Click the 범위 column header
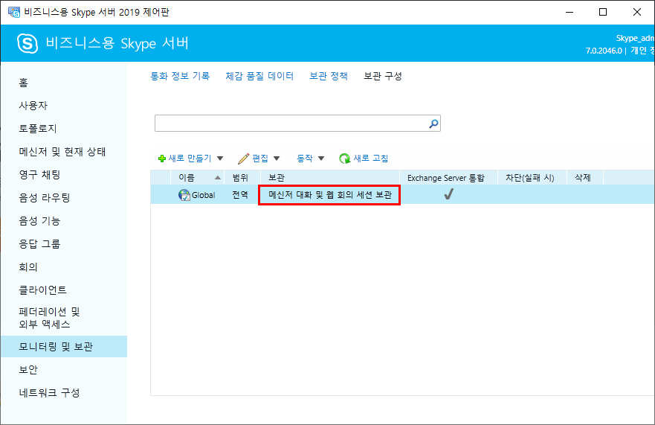This screenshot has width=655, height=425. tap(242, 178)
